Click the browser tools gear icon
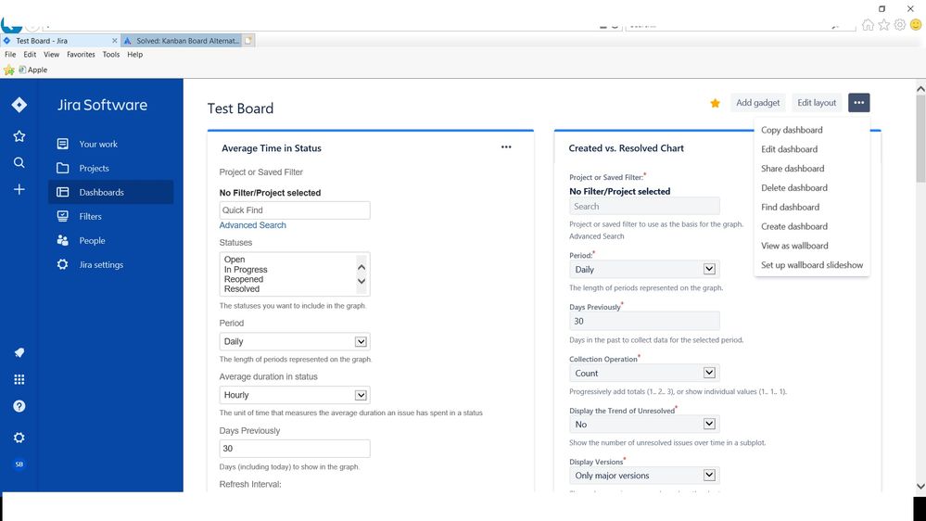 pos(899,25)
